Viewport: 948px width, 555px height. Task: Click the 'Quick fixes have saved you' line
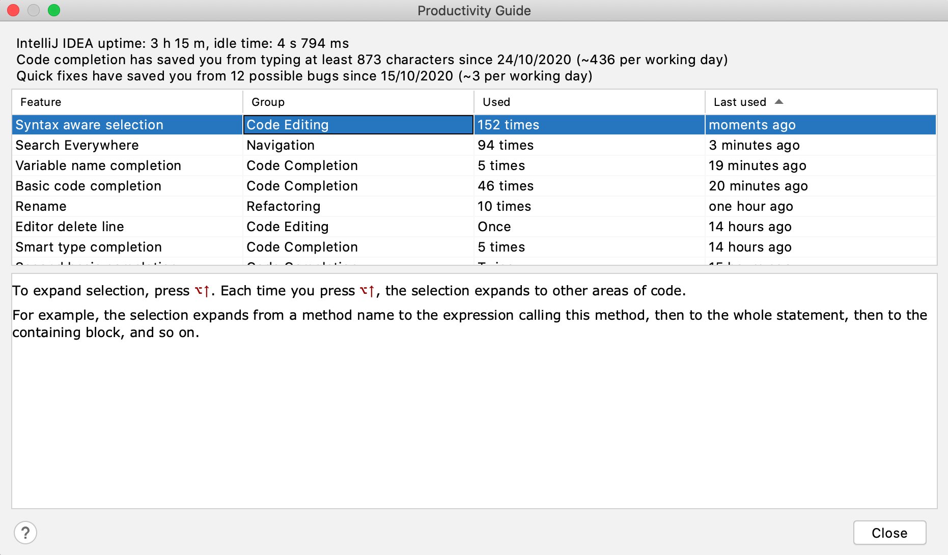click(304, 76)
